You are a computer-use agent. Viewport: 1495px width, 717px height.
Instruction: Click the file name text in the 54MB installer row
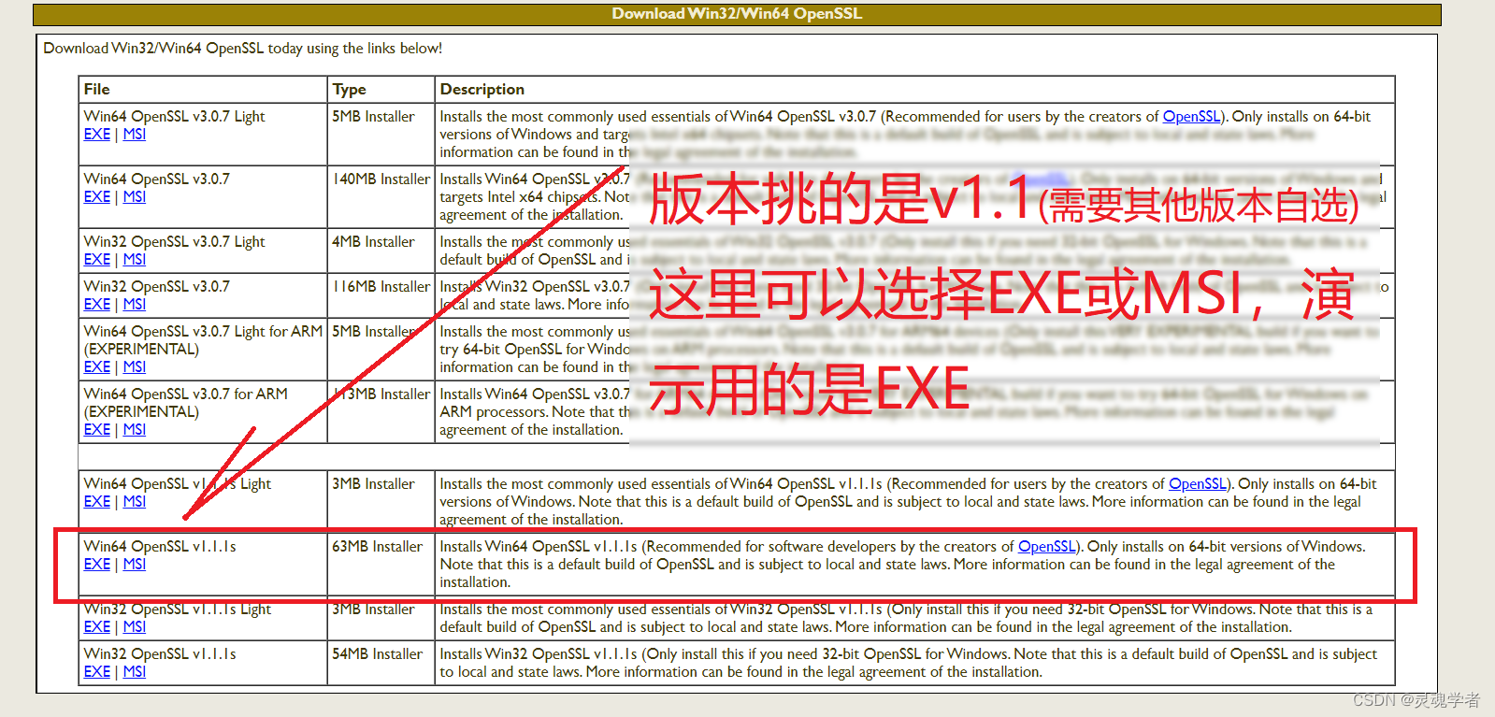point(160,654)
